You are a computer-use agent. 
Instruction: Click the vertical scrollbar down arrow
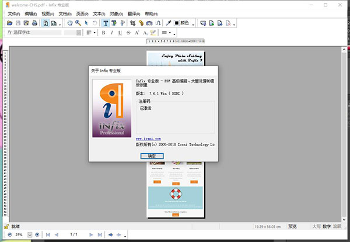tap(344, 219)
